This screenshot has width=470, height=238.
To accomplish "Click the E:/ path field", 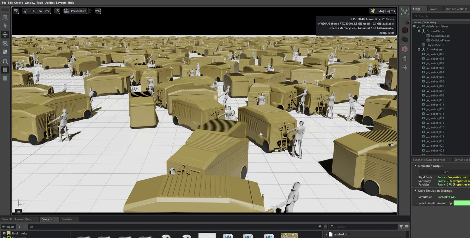I will (173, 227).
